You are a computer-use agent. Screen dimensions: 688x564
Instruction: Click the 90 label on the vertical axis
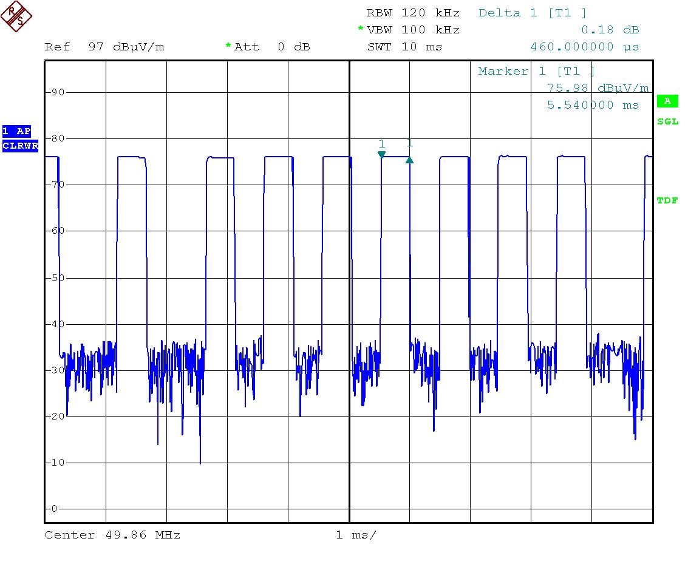(57, 92)
